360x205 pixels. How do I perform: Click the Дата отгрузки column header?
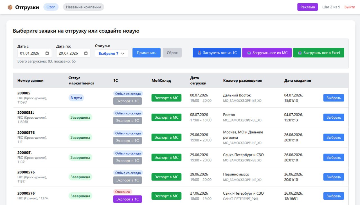(x=198, y=80)
